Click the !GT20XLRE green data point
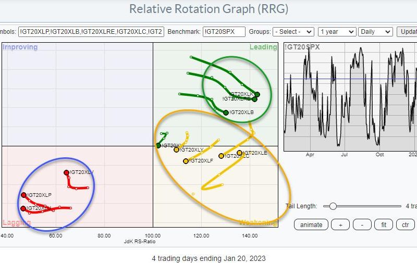This screenshot has height=263, width=417. 254,99
